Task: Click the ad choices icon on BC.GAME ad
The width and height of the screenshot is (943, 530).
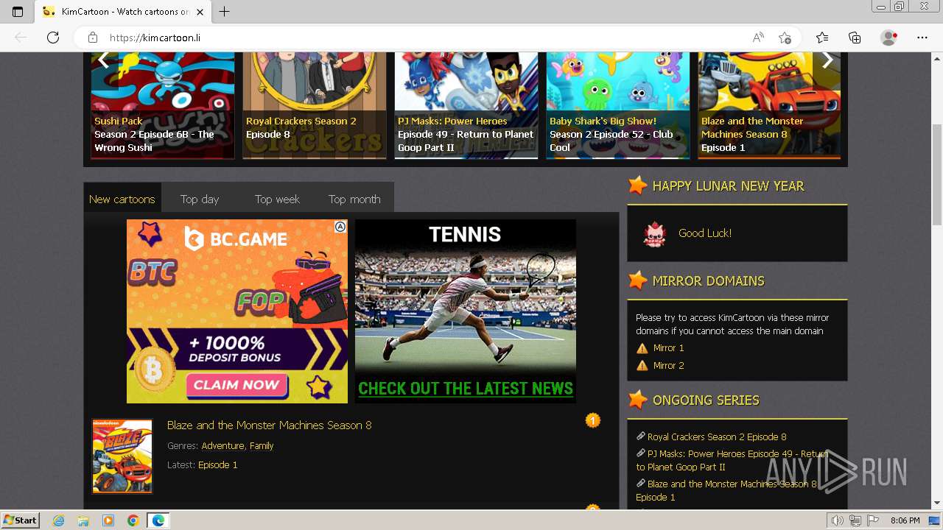Action: click(x=340, y=227)
